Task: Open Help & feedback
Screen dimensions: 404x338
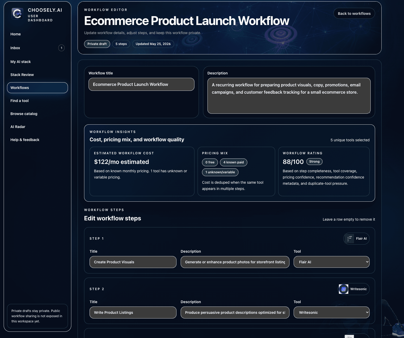Action: pos(37,140)
